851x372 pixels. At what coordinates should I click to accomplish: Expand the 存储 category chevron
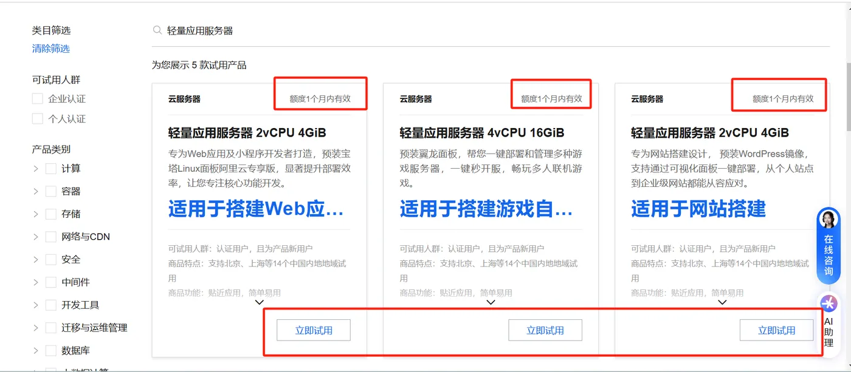36,214
